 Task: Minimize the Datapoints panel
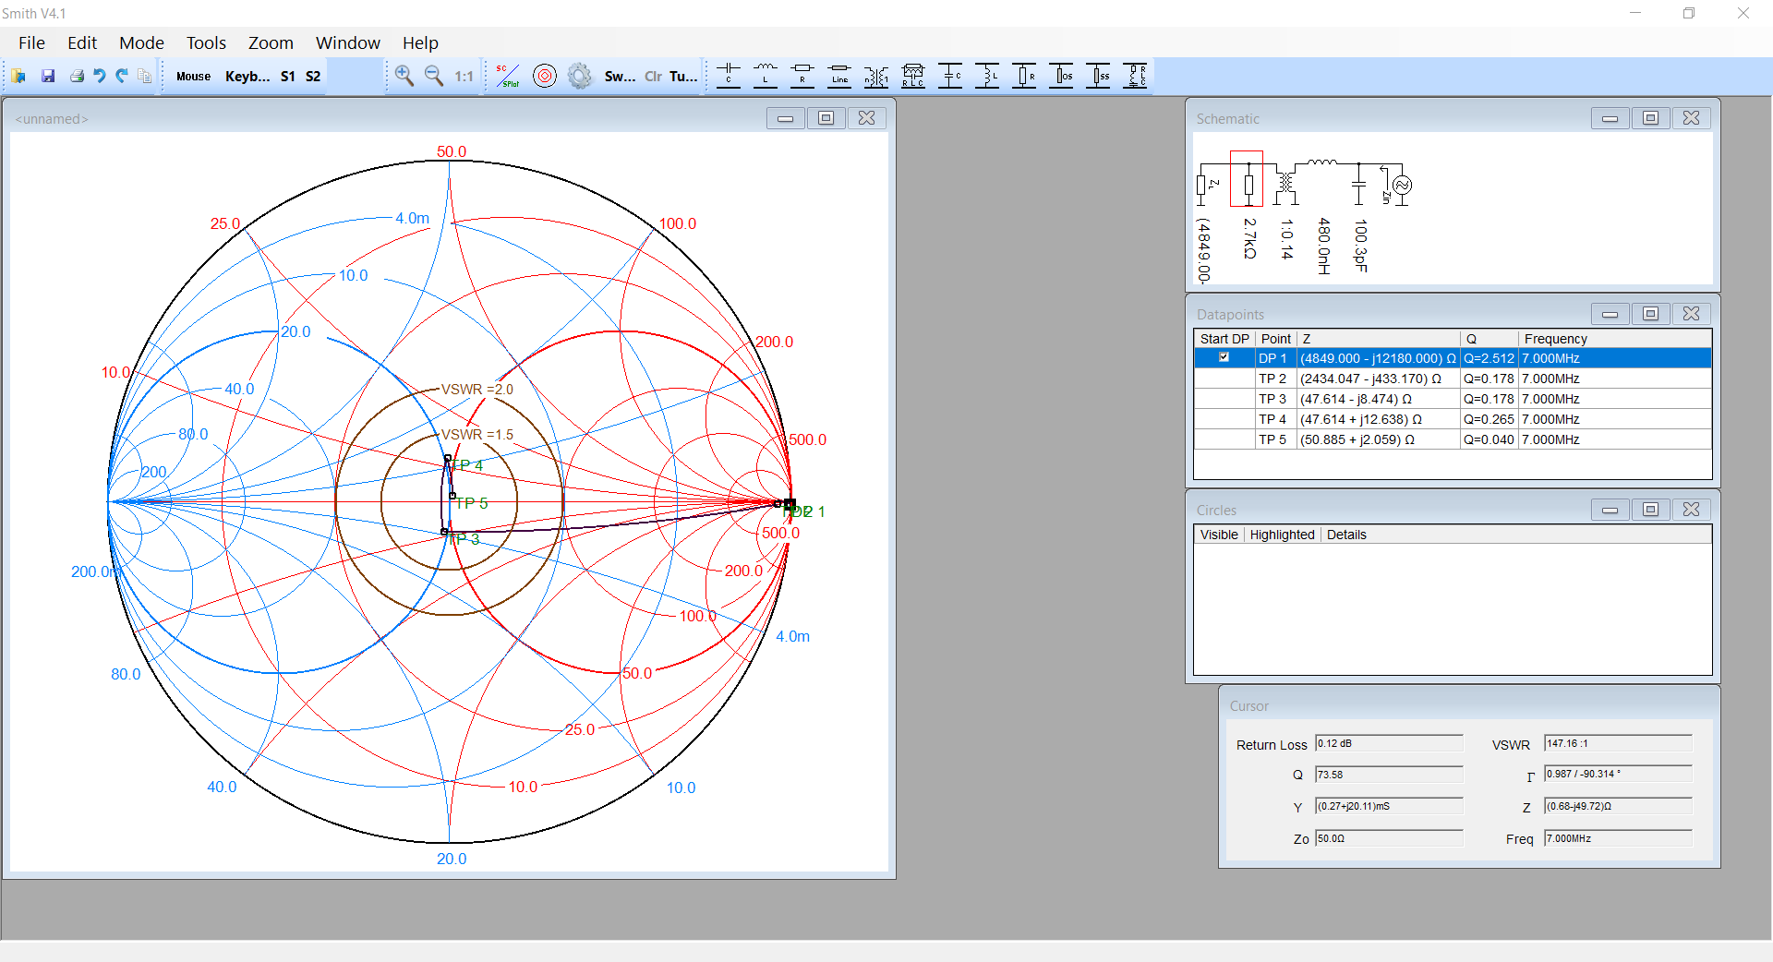pos(1610,314)
